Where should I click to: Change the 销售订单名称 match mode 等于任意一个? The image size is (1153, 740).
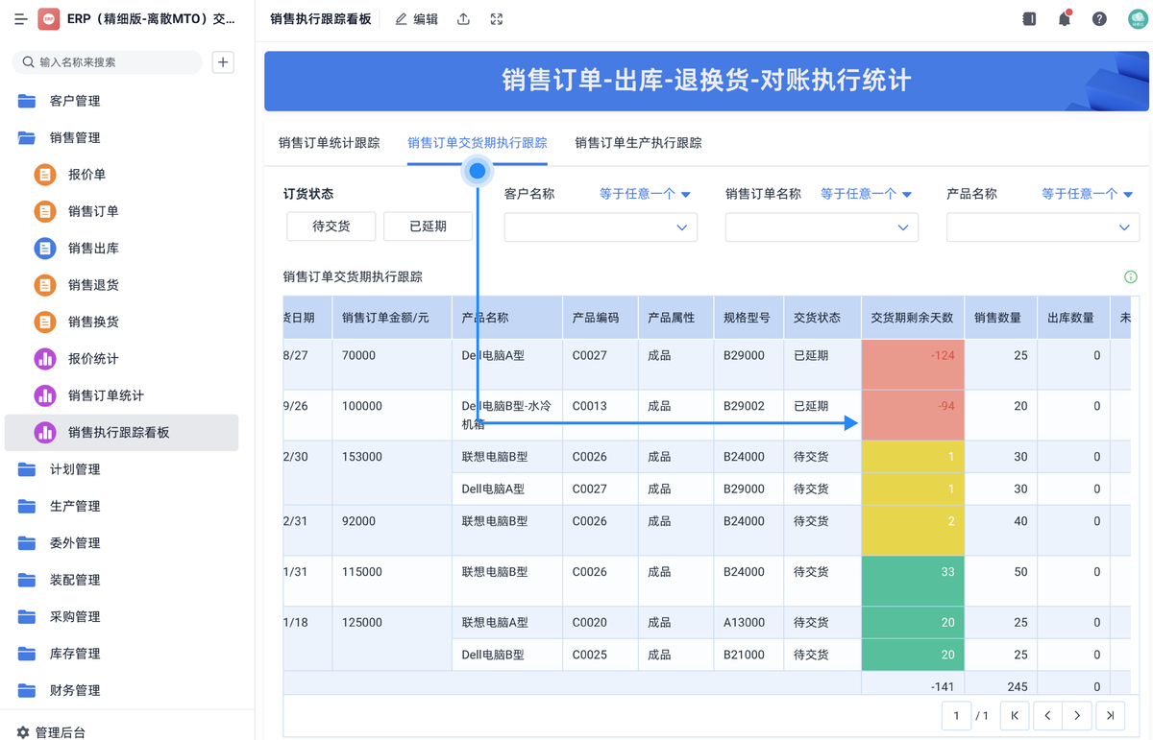tap(859, 193)
